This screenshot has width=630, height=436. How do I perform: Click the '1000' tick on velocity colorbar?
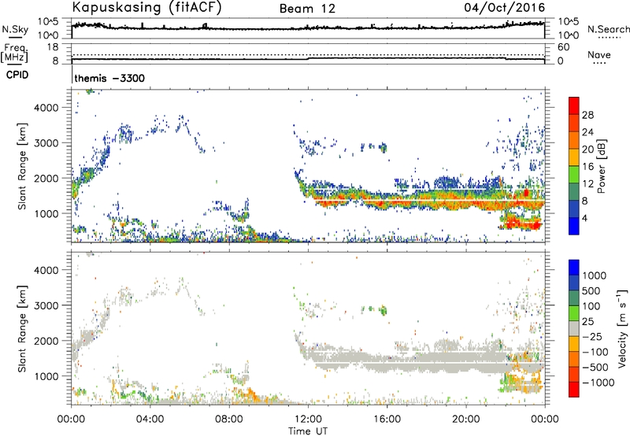click(x=594, y=275)
